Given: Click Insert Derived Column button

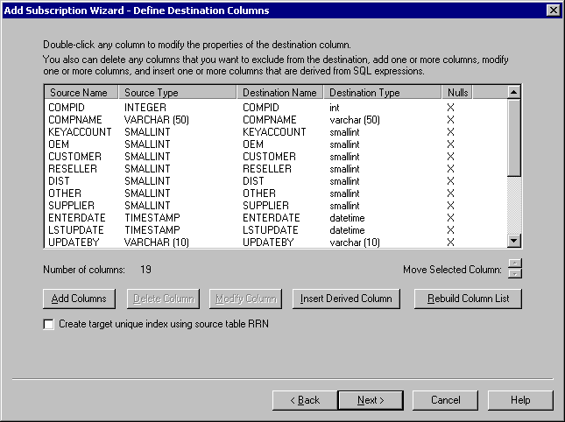Looking at the screenshot, I should (346, 299).
